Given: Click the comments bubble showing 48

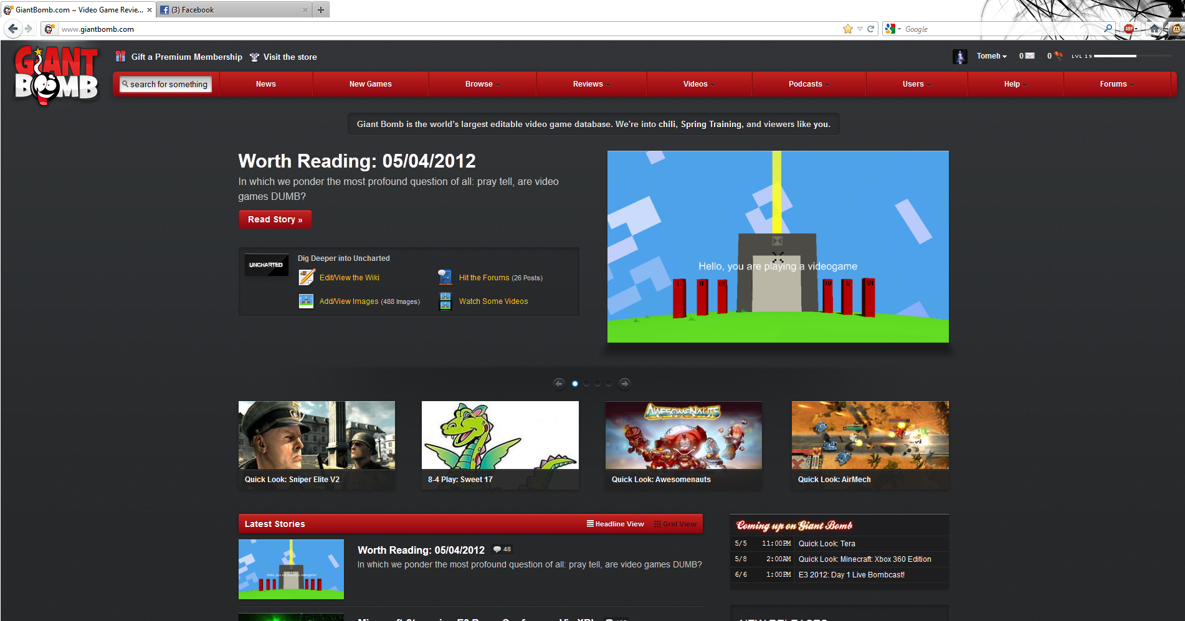Looking at the screenshot, I should [502, 549].
